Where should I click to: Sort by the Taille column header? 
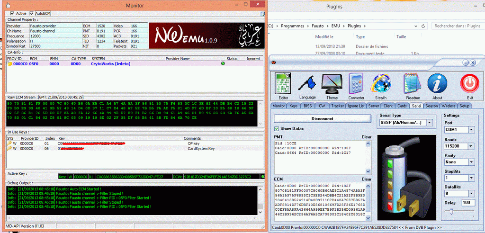click(x=401, y=36)
